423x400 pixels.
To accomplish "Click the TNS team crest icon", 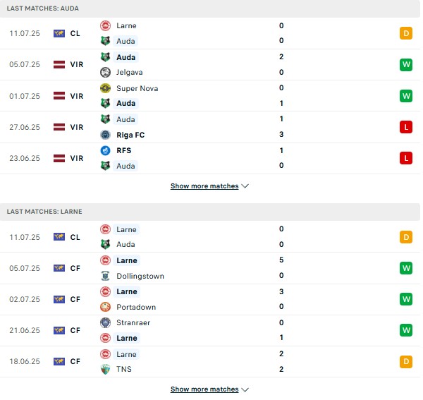I will [x=105, y=369].
